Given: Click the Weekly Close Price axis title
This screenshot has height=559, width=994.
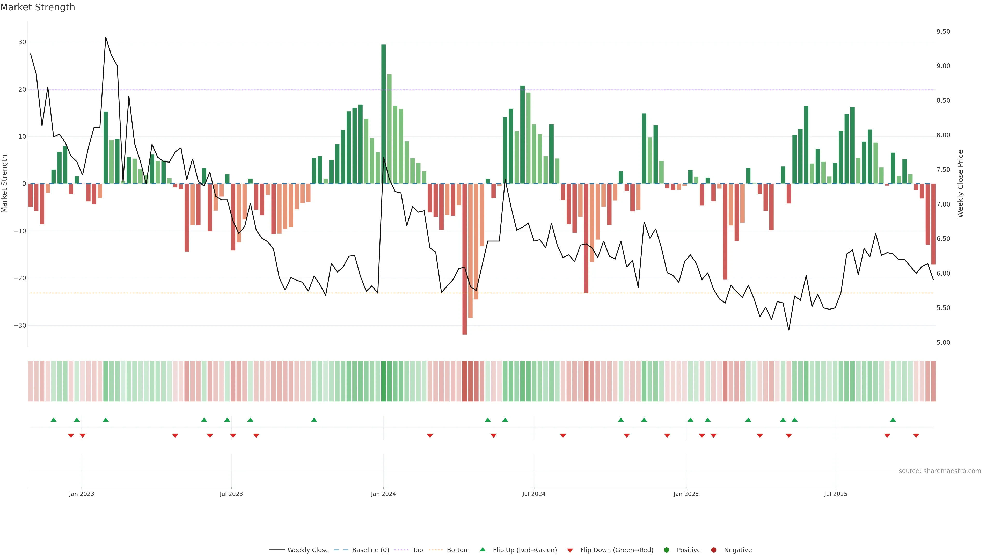Looking at the screenshot, I should tap(960, 184).
